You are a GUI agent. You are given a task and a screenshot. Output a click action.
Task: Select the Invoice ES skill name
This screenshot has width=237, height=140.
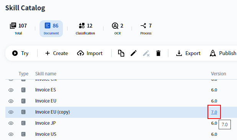tap(46, 90)
